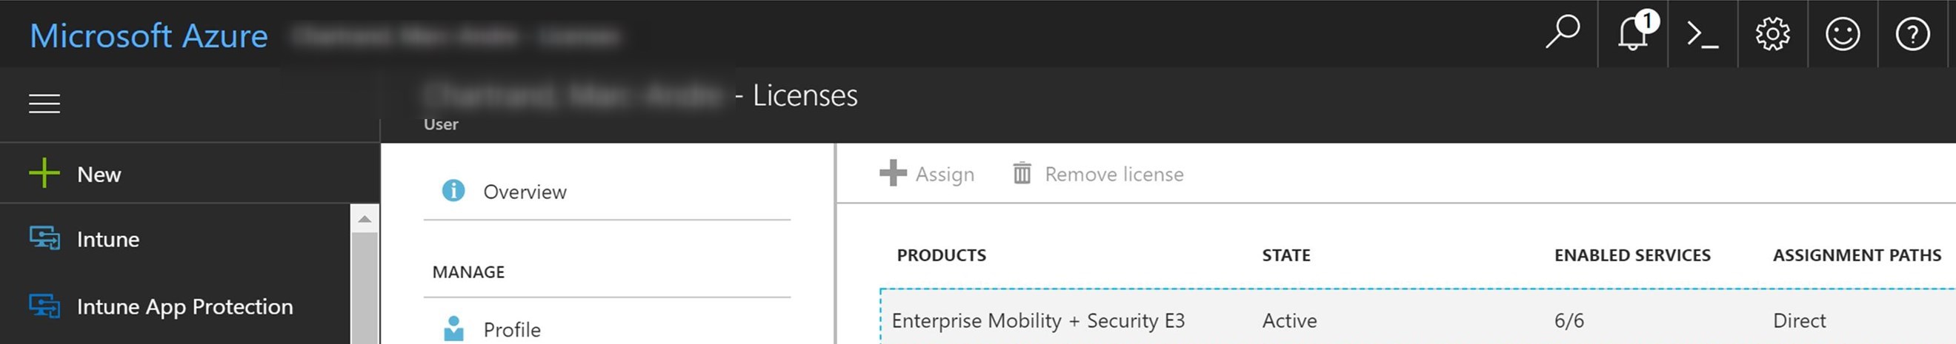Toggle the hamburger menu sidebar

pos(44,104)
